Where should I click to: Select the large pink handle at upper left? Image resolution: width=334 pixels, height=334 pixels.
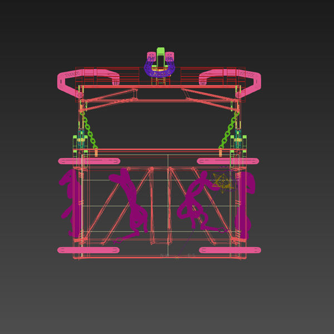coord(88,83)
